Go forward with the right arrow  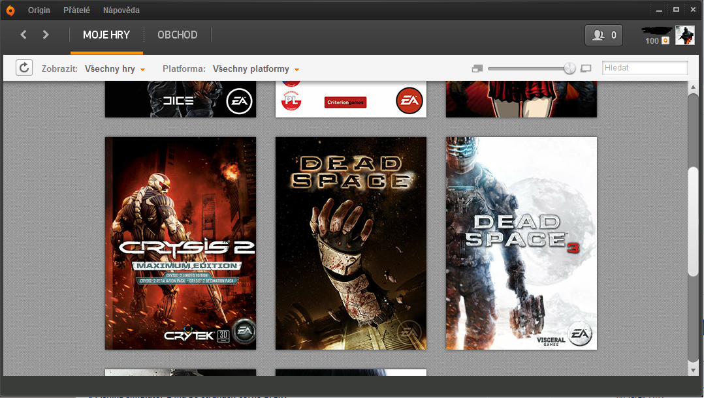pyautogui.click(x=45, y=35)
